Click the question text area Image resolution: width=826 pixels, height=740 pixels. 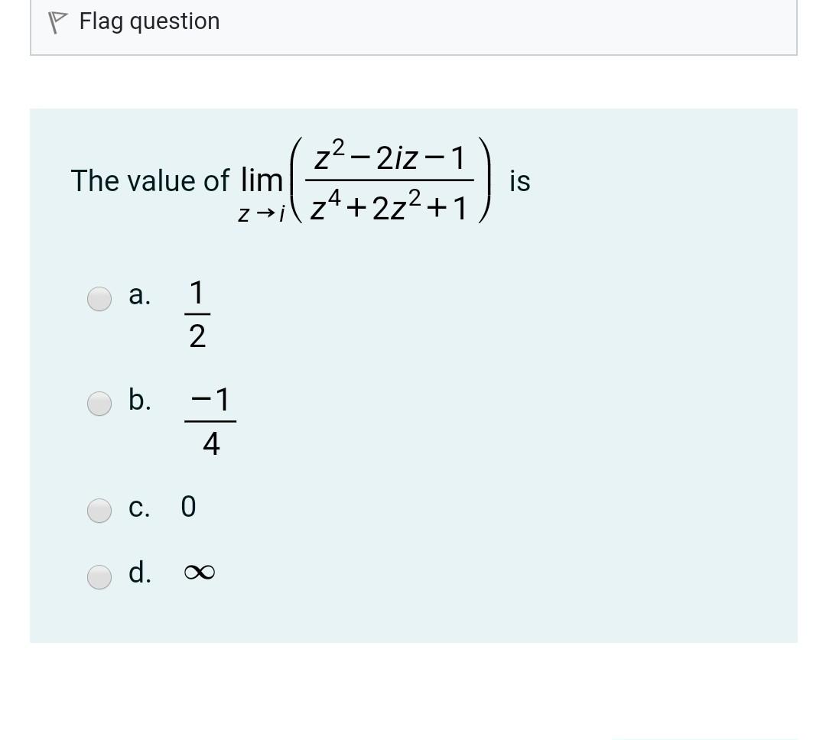(x=298, y=181)
